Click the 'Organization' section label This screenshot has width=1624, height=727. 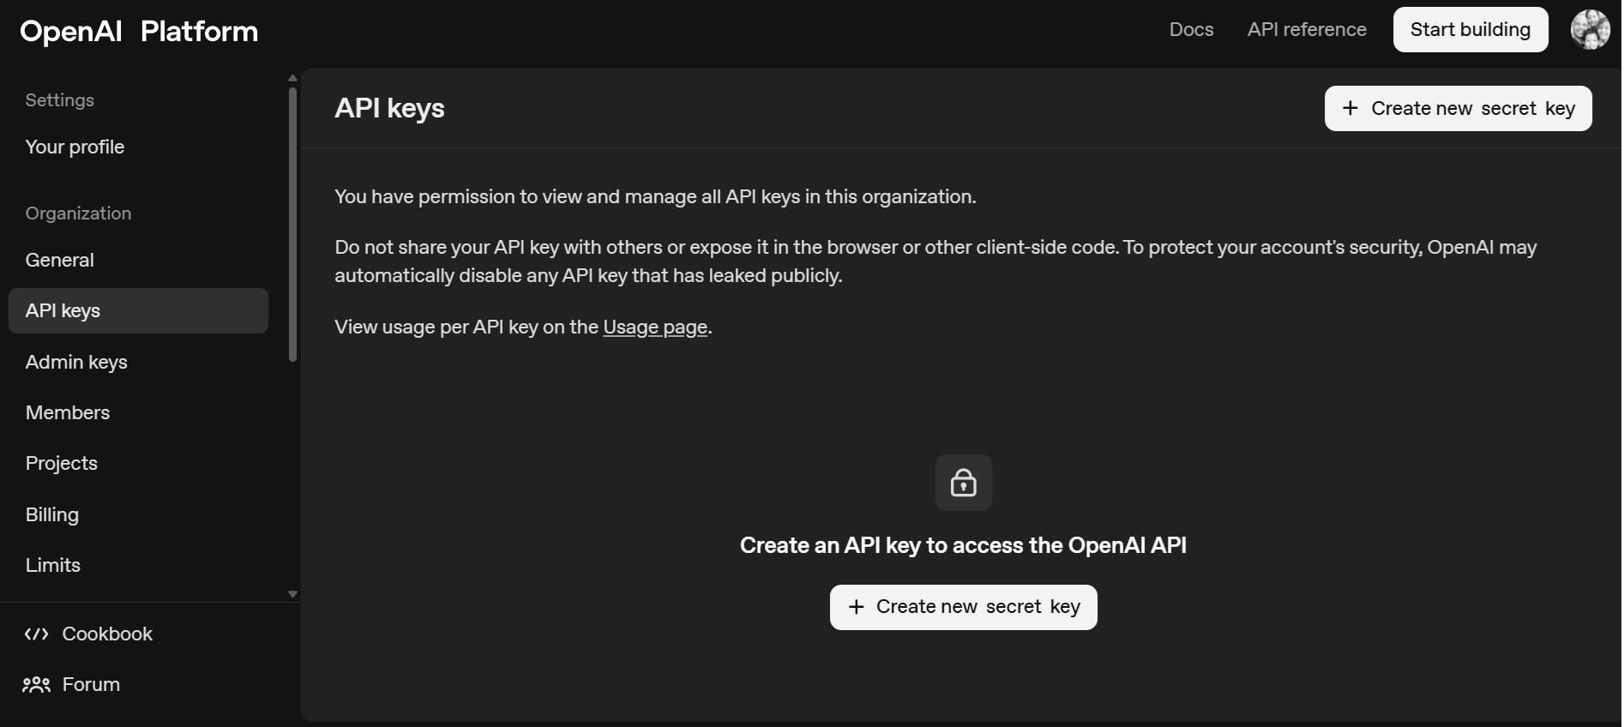[78, 213]
